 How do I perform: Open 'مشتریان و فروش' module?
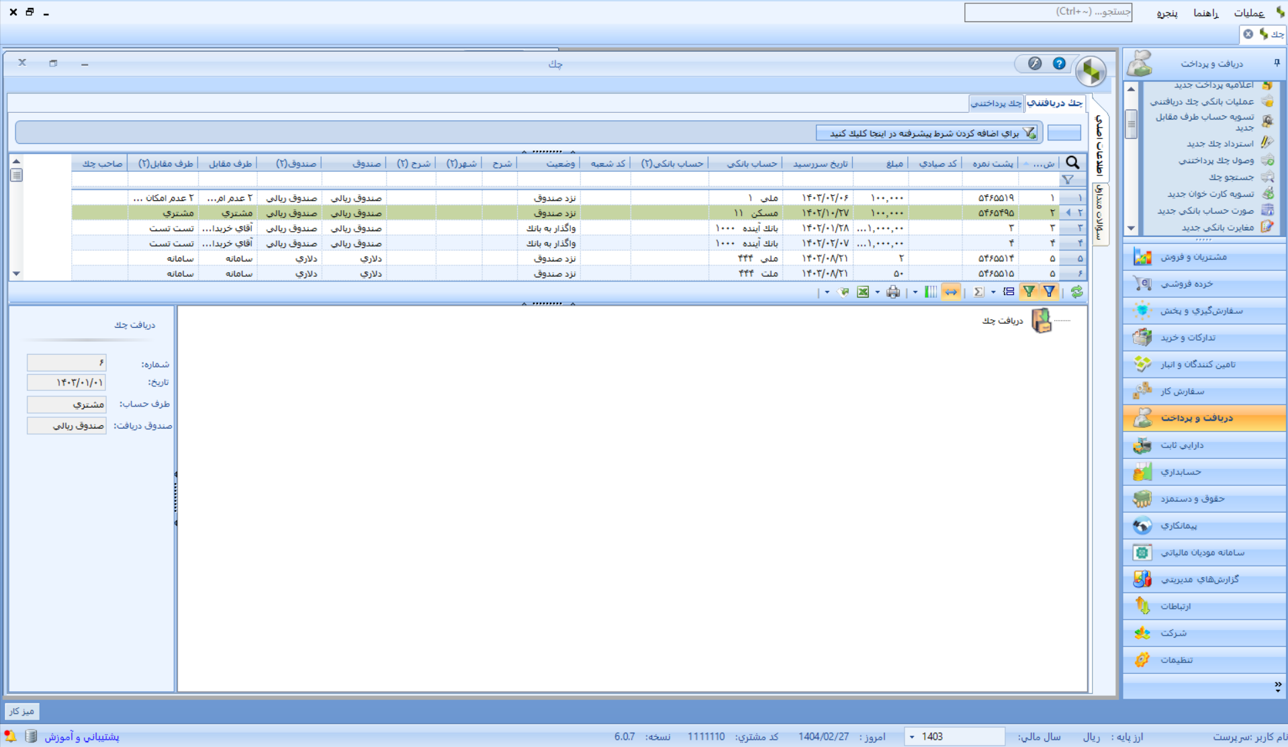1204,257
